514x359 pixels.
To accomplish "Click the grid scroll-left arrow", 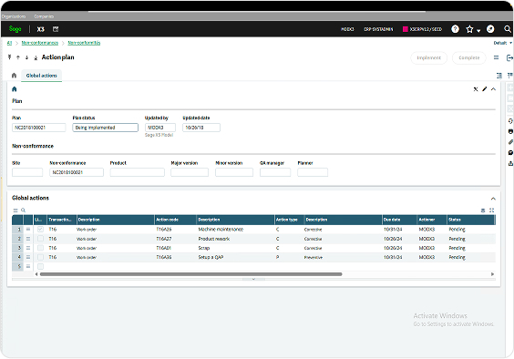I will pos(36,274).
